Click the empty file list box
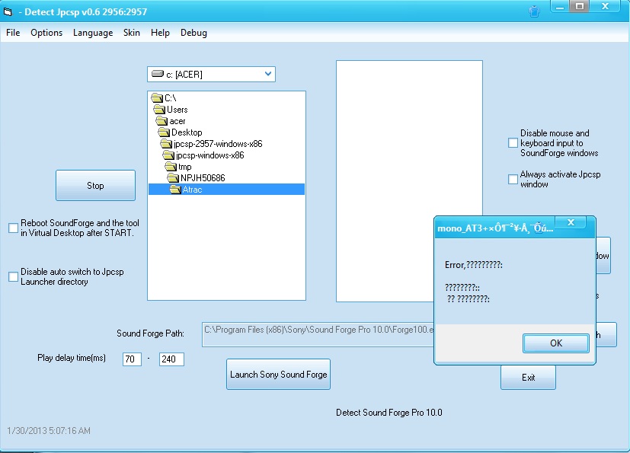 click(409, 180)
